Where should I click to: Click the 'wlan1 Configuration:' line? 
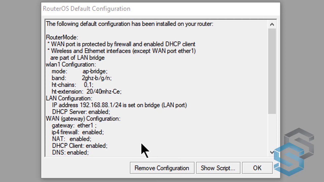[71, 64]
